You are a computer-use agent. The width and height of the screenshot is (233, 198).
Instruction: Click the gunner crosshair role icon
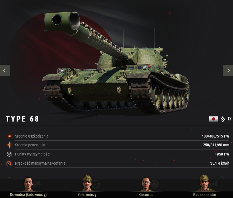(95, 184)
